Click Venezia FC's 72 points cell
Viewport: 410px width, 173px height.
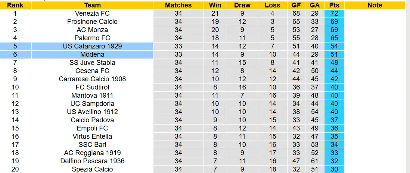[x=334, y=13]
